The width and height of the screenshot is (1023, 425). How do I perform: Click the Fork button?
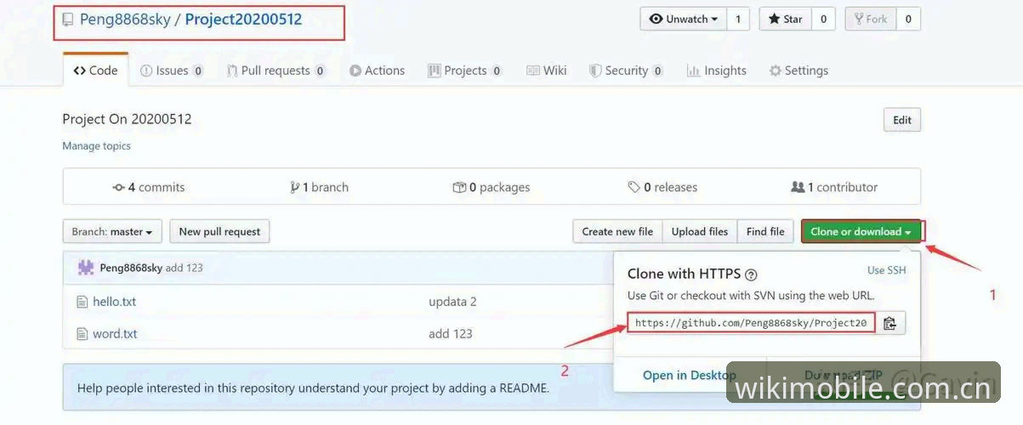(871, 19)
